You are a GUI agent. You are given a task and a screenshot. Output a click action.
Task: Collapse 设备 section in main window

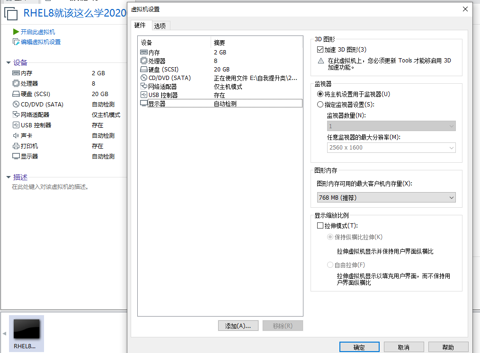(9, 63)
